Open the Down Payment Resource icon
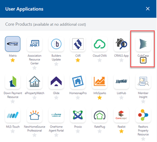157x142 pixels. [13, 81]
